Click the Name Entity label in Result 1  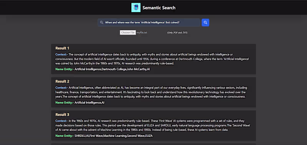coord(64,69)
